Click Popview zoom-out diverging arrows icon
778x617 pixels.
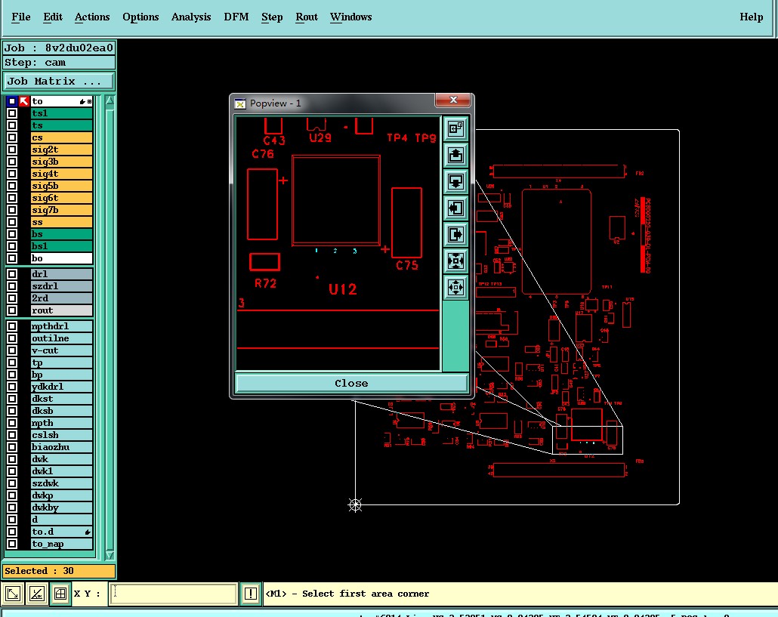coord(455,287)
